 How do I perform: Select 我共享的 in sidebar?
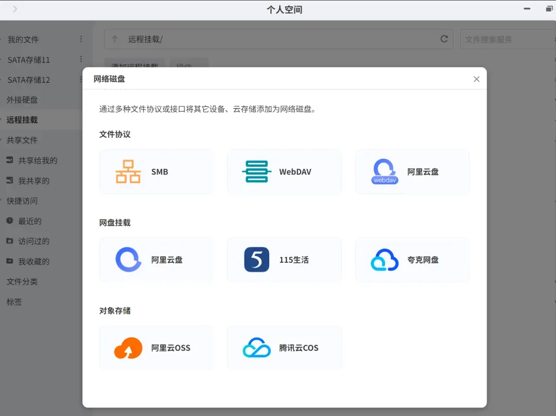[34, 181]
